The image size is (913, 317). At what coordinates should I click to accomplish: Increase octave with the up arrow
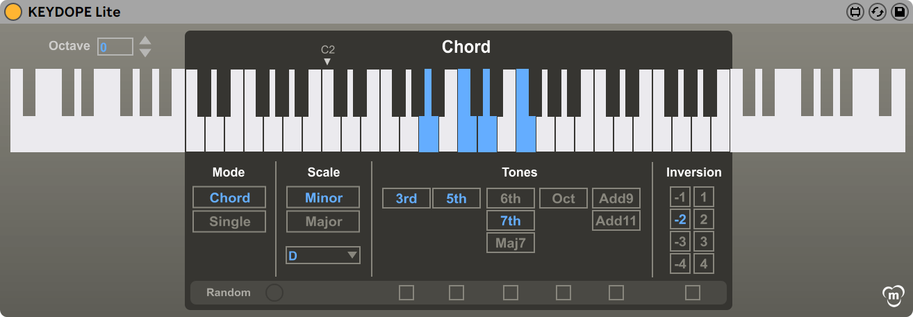tap(145, 40)
